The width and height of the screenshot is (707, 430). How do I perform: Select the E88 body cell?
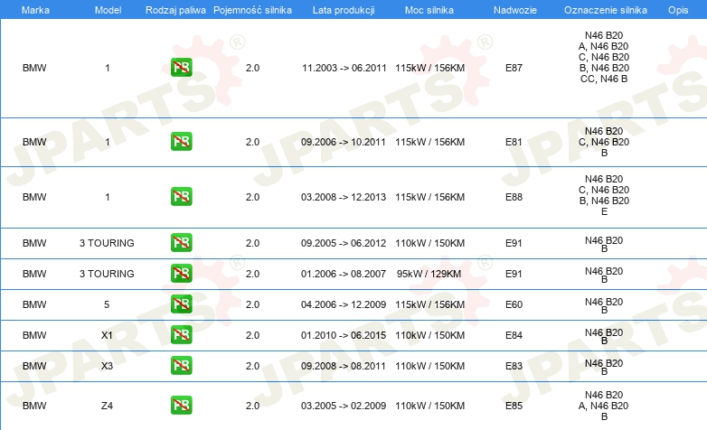point(514,197)
